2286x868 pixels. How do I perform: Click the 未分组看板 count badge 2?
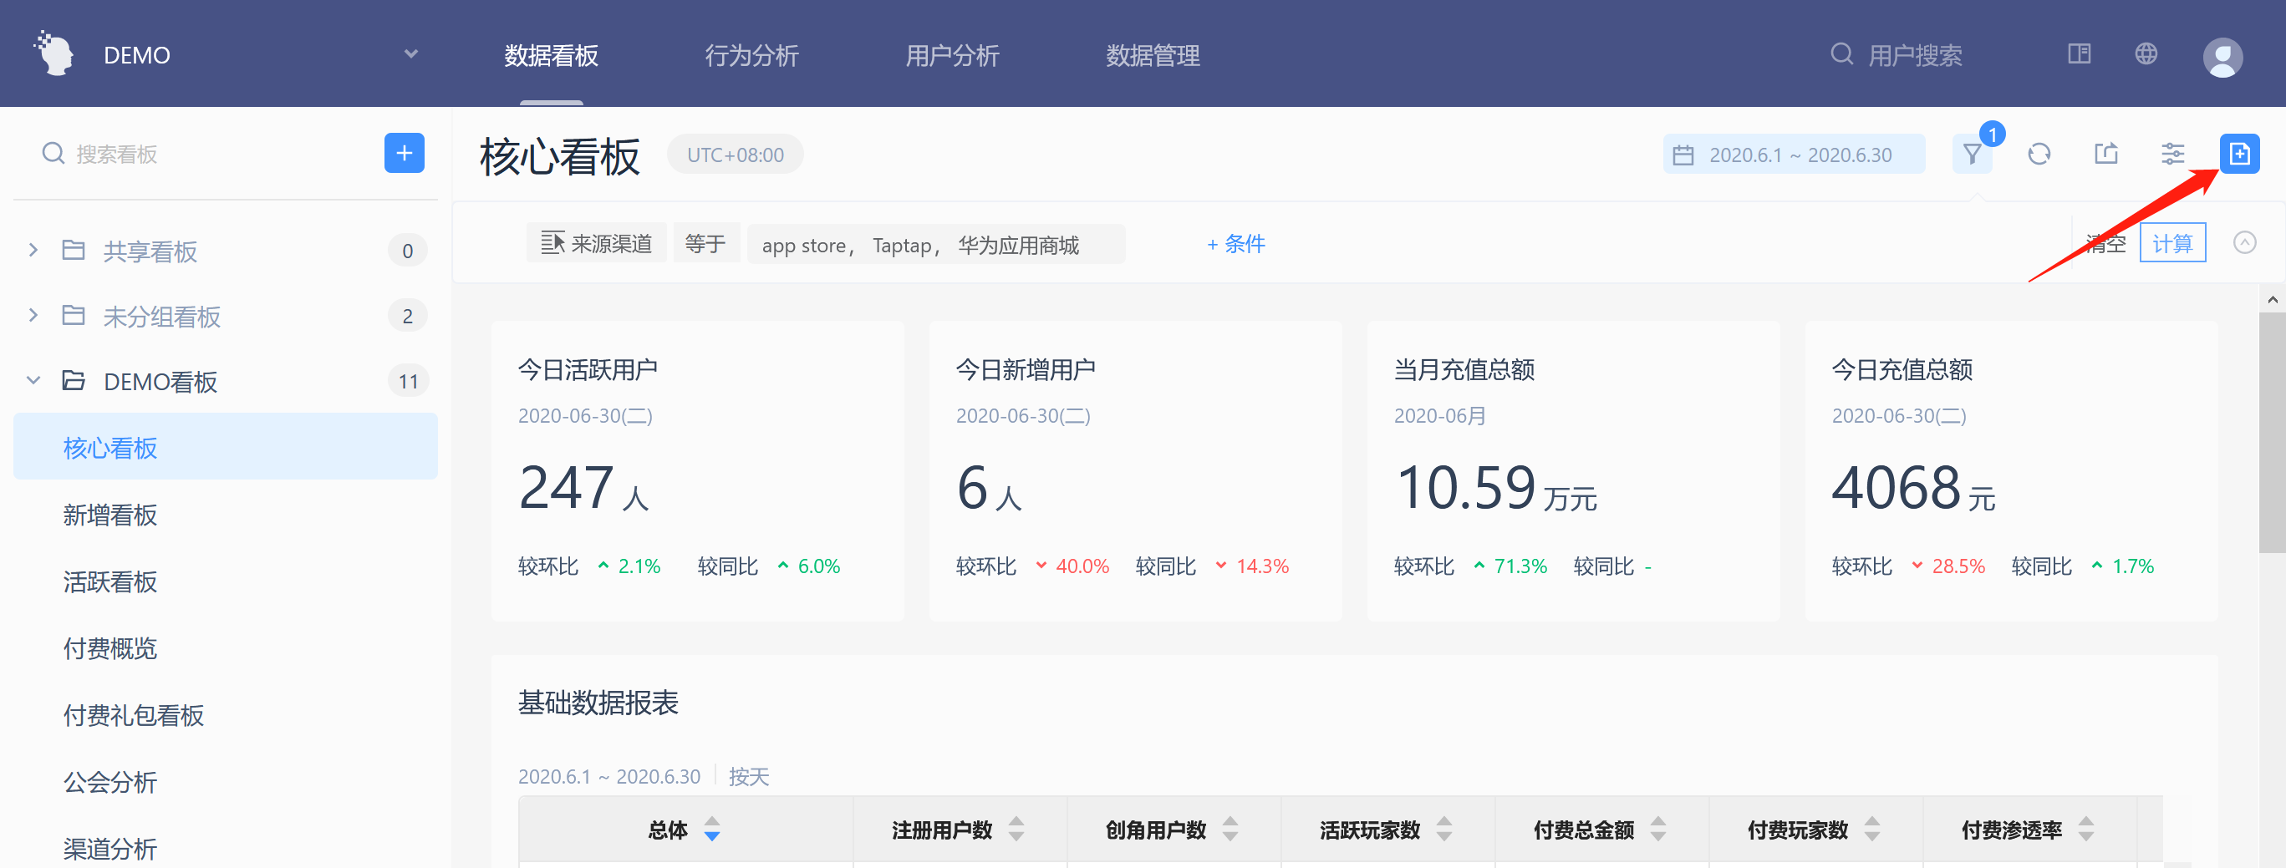[407, 316]
